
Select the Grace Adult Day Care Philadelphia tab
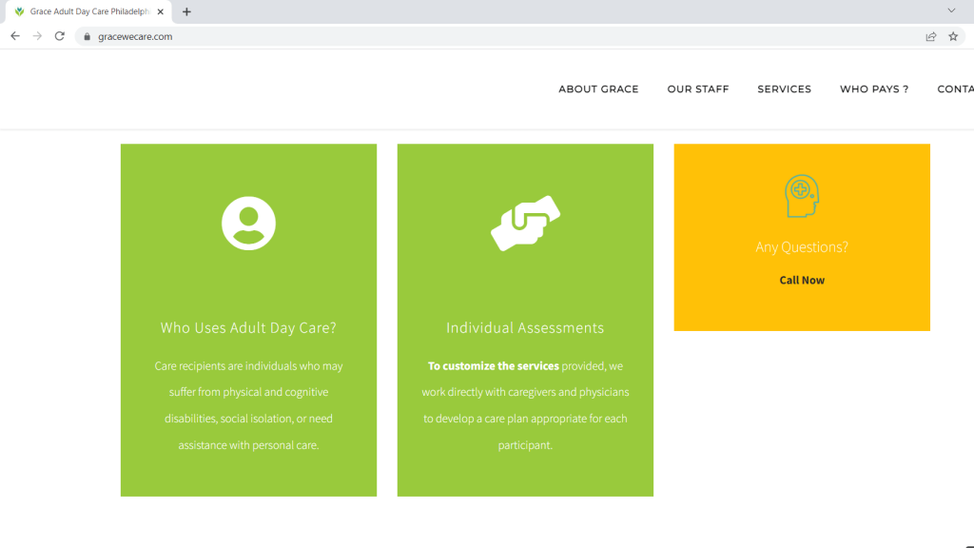[x=88, y=11]
